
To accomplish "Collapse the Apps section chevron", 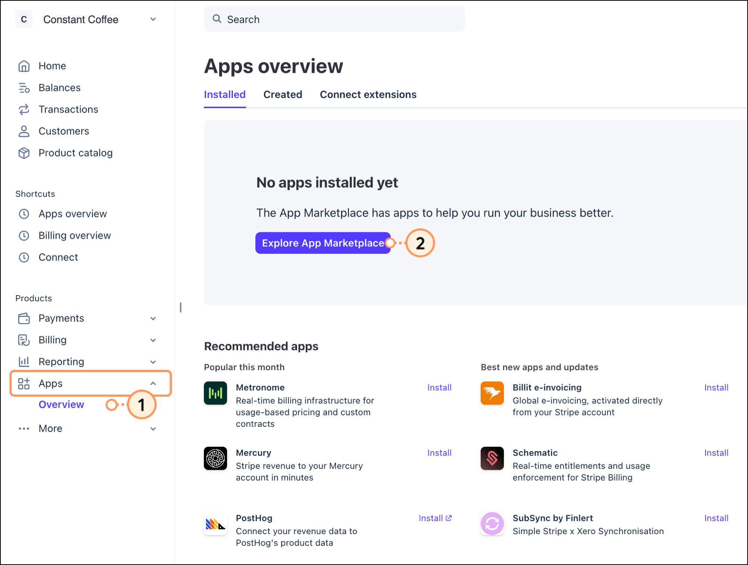I will point(153,384).
